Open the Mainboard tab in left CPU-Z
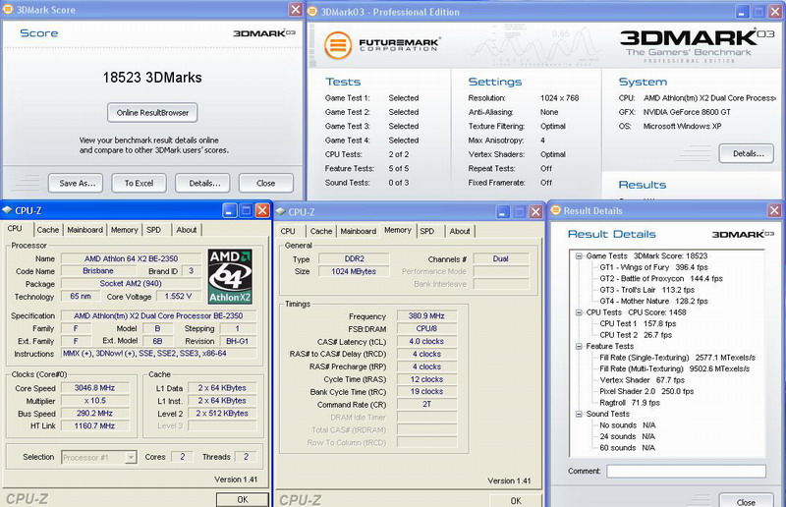 click(84, 230)
